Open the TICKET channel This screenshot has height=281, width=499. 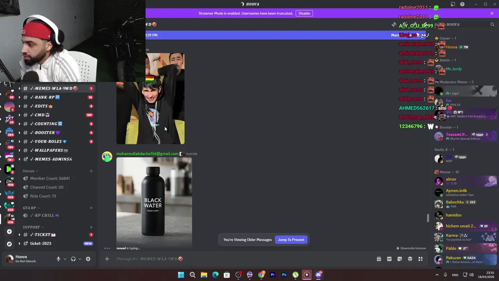(58, 235)
